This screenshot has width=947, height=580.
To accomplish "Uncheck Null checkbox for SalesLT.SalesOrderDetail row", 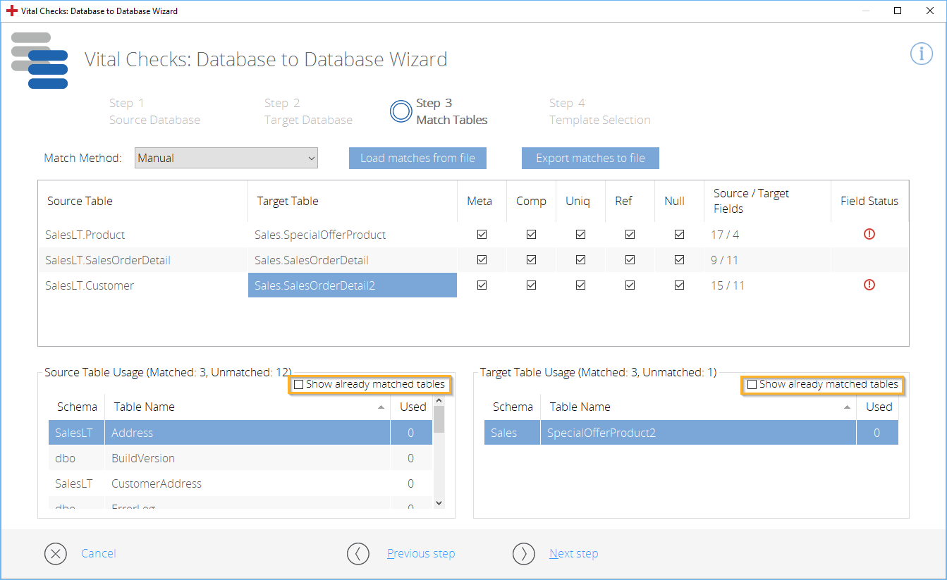I will pos(679,260).
